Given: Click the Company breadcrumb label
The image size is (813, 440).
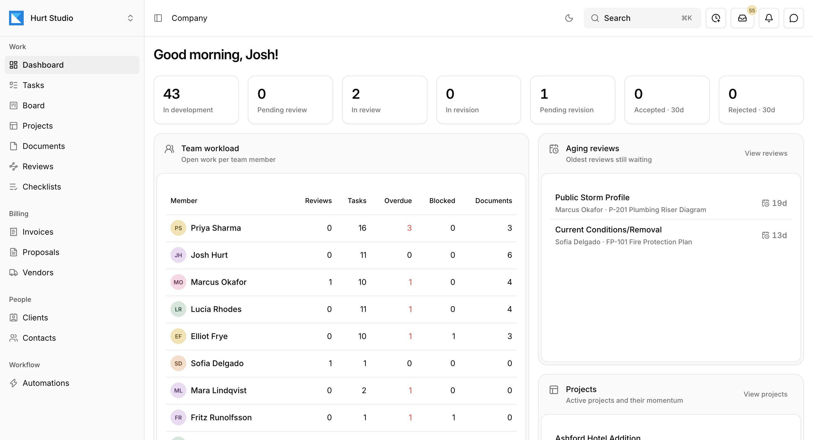Looking at the screenshot, I should (189, 18).
